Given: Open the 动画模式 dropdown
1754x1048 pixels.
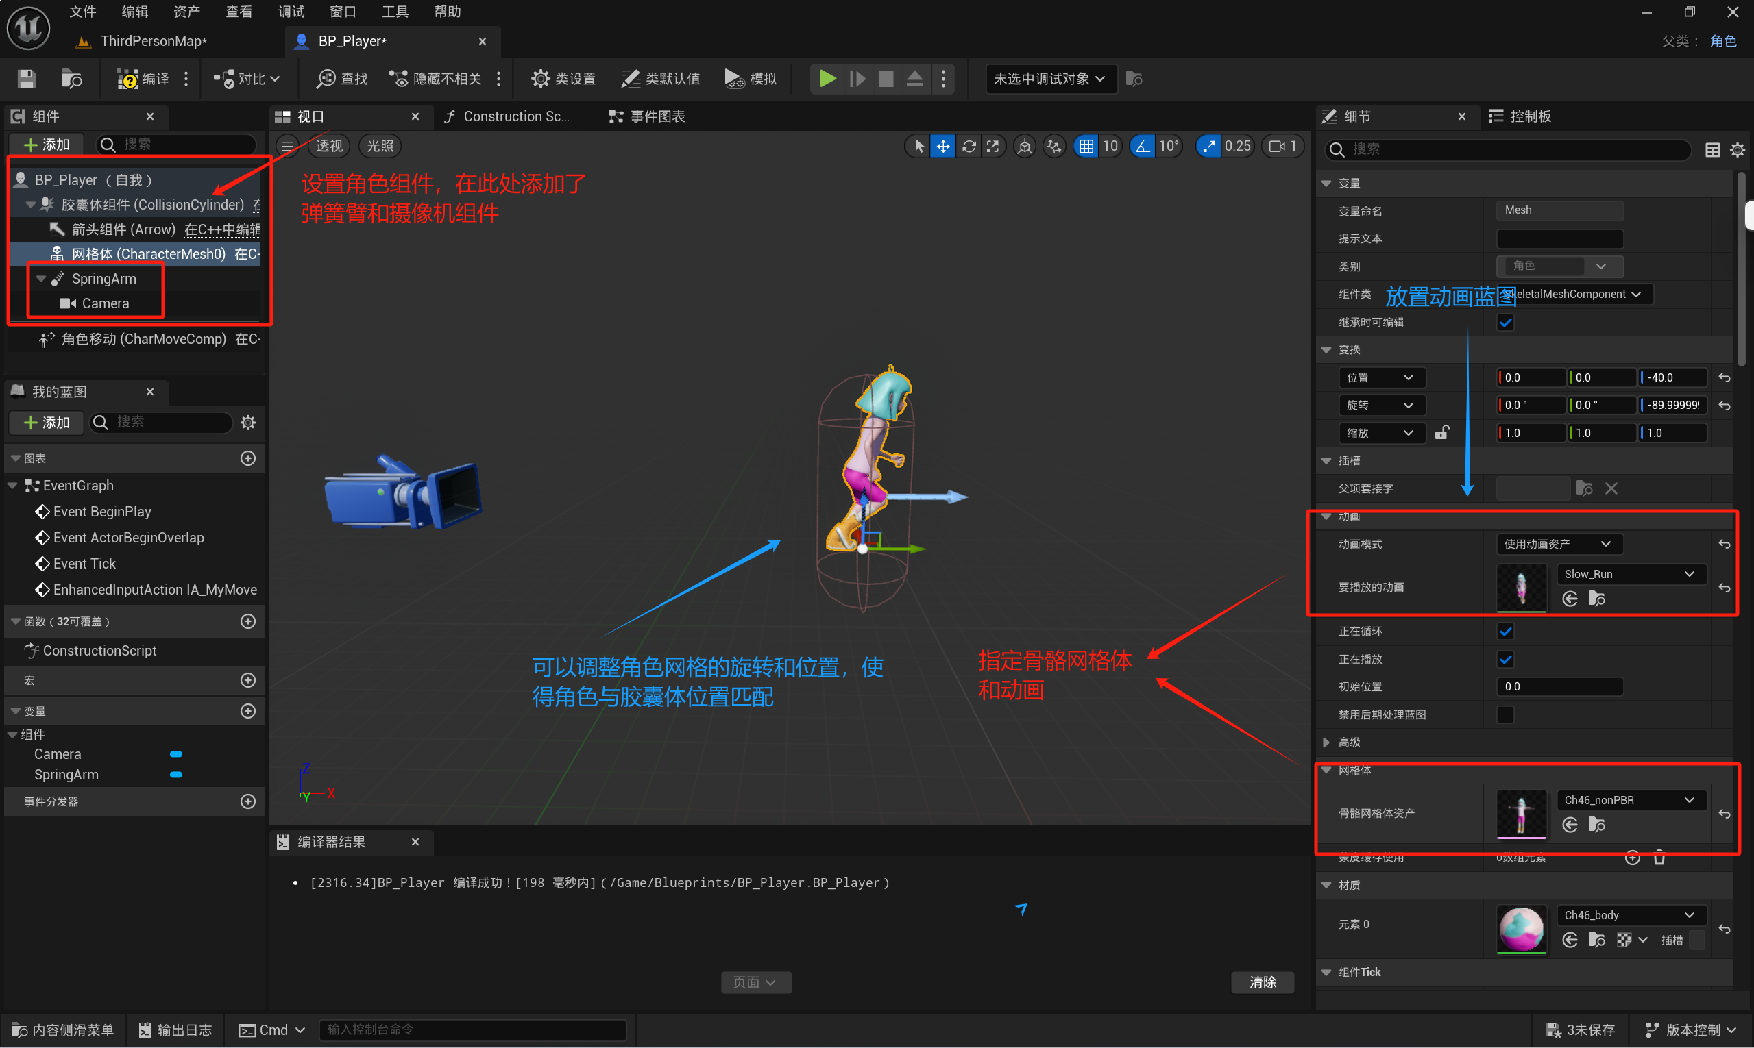Looking at the screenshot, I should pos(1558,544).
